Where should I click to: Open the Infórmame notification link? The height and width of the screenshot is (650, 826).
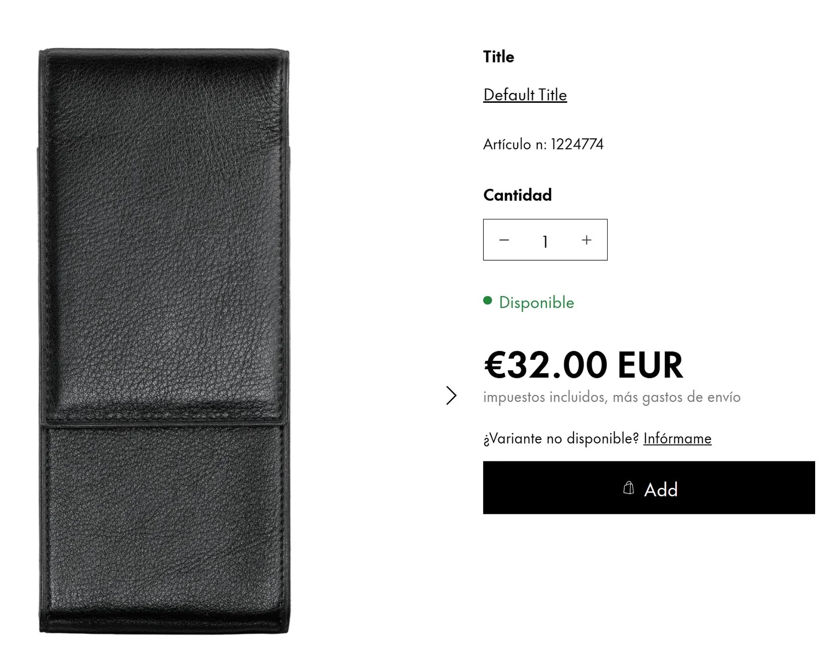[x=677, y=438]
